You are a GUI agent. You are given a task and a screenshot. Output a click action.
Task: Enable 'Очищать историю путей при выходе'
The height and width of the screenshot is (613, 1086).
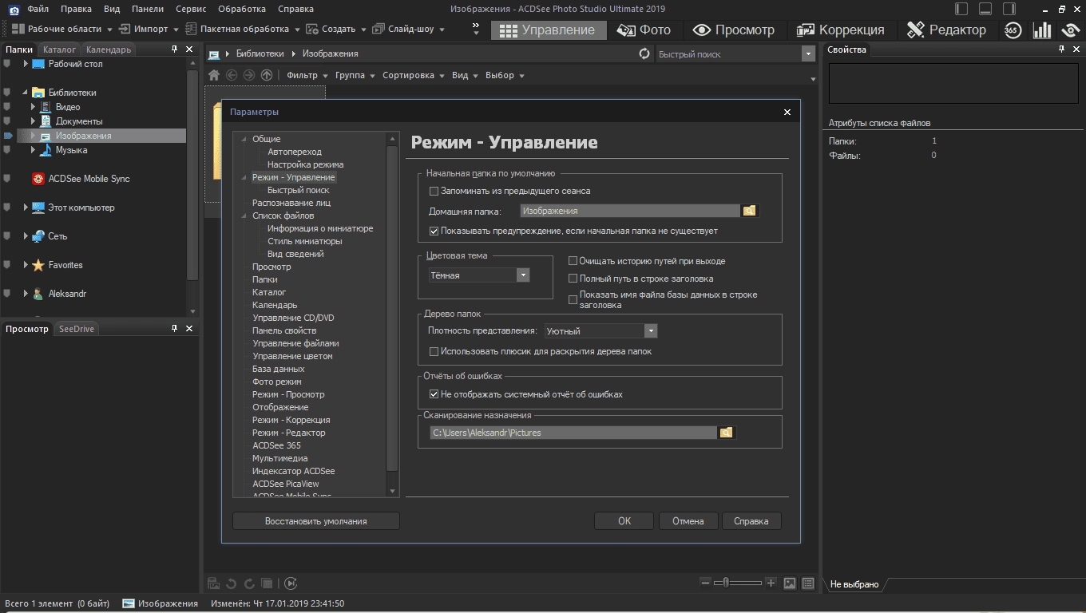pyautogui.click(x=573, y=261)
